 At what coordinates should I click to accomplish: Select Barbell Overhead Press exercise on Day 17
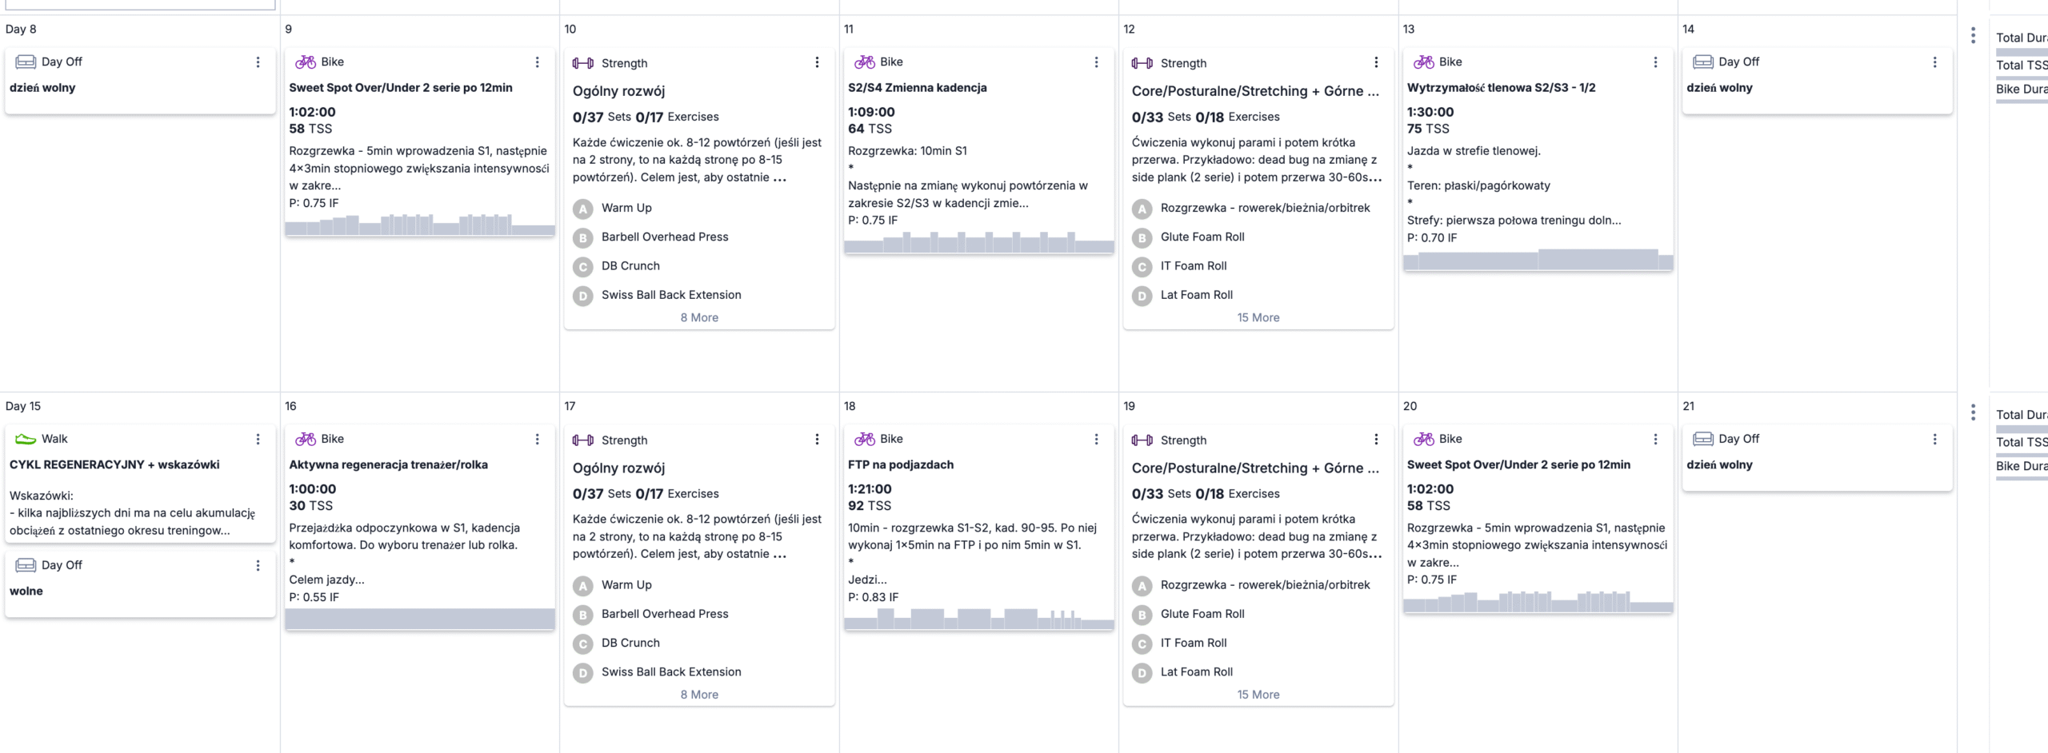pyautogui.click(x=665, y=614)
